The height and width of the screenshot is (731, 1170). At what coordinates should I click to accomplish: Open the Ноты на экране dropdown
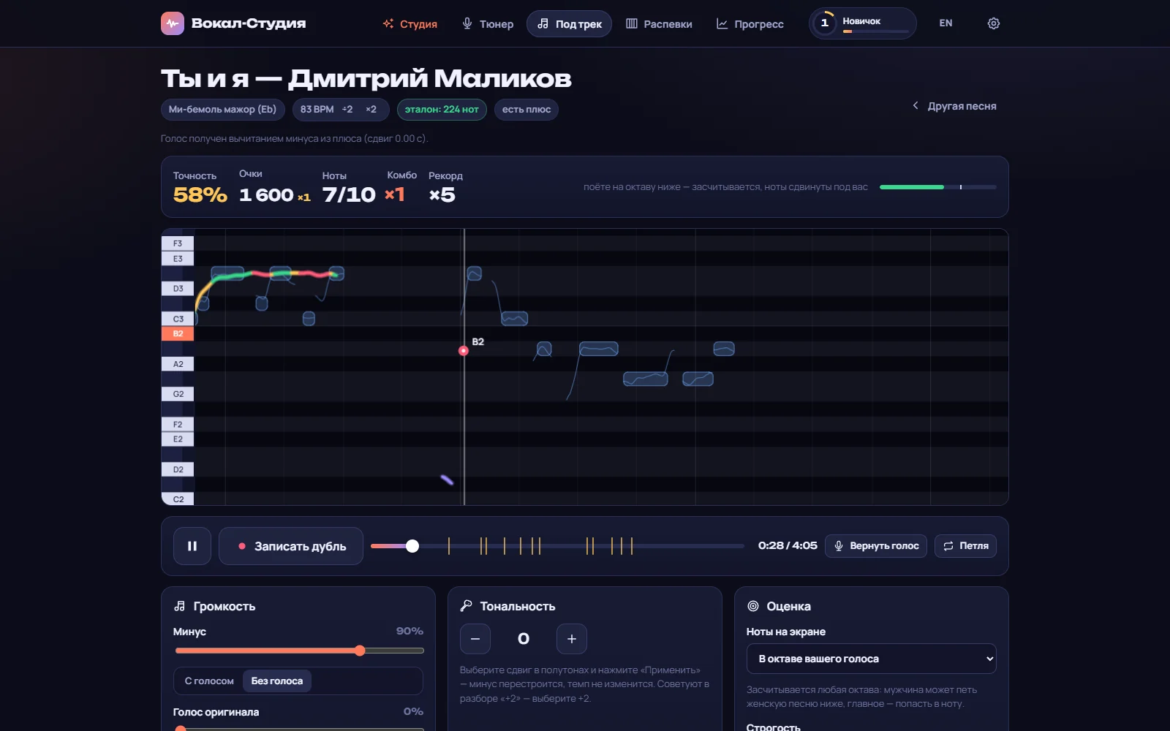tap(872, 659)
